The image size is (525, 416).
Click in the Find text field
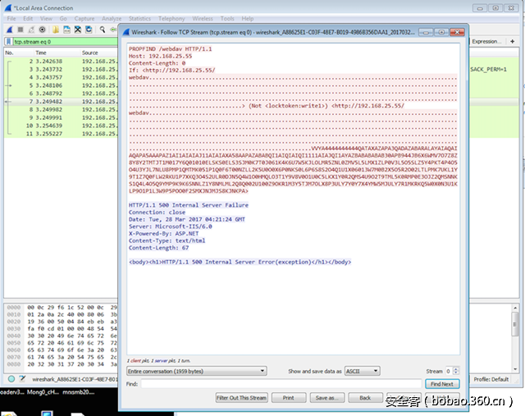tap(281, 384)
